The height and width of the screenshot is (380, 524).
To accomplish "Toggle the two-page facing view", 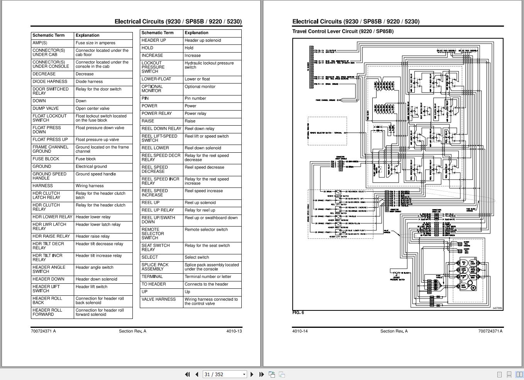I will coord(519,375).
